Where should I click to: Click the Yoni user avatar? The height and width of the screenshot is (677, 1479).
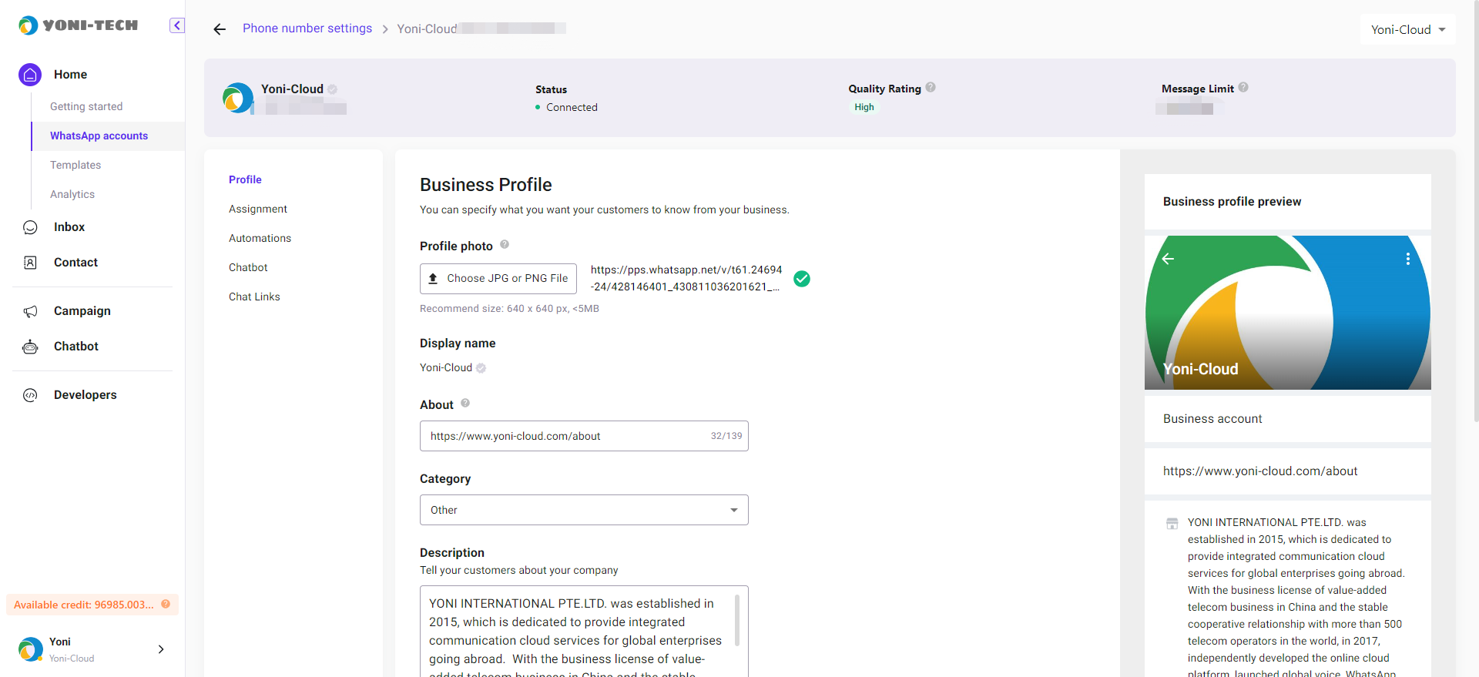[x=31, y=649]
